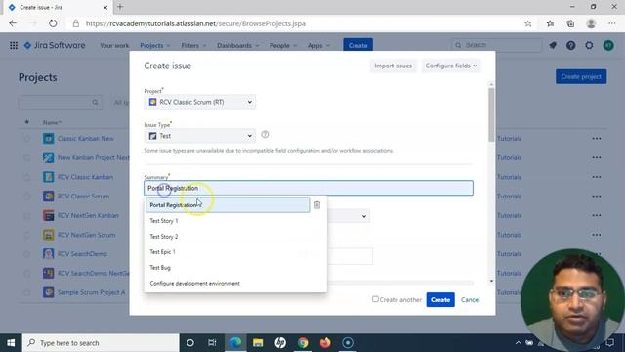The height and width of the screenshot is (352, 625).
Task: Open the Jira app switcher grid icon
Action: (14, 46)
